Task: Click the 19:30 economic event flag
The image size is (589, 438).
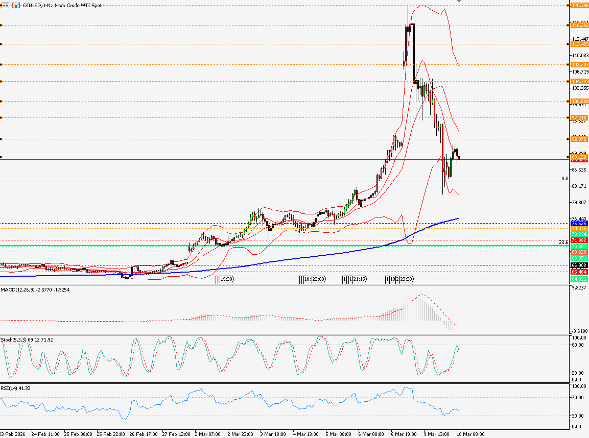Action: point(226,279)
